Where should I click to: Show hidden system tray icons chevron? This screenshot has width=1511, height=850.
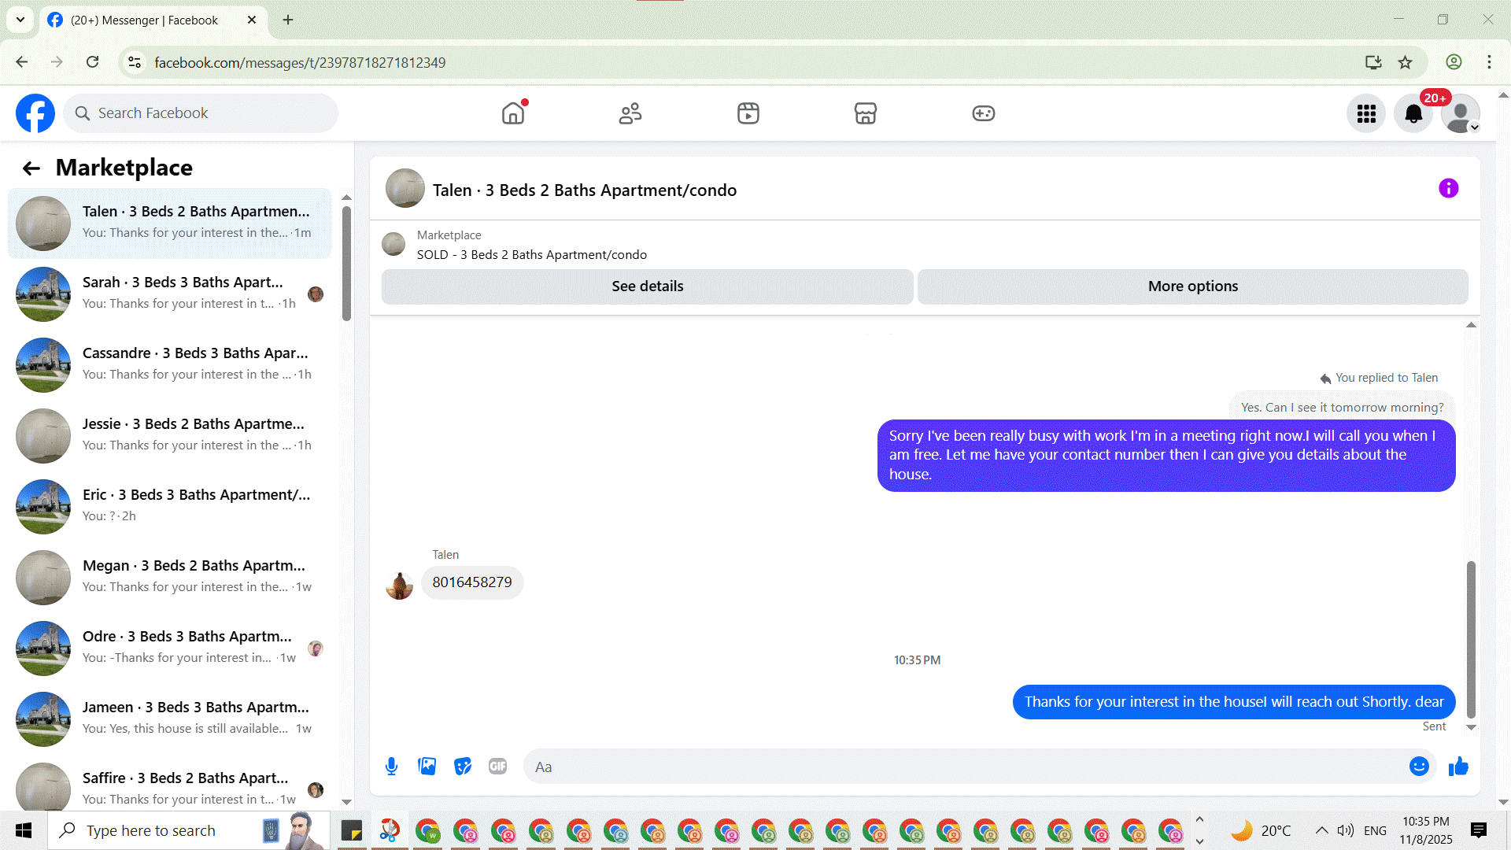[1321, 830]
